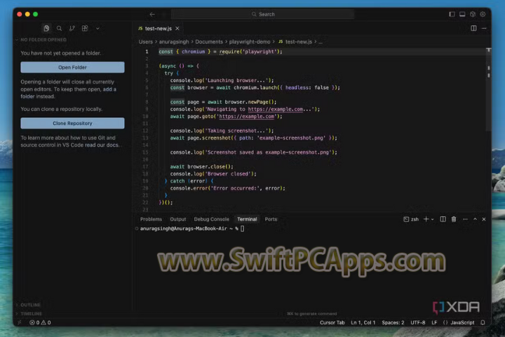The image size is (505, 337).
Task: Click 'Users' in the breadcrumb
Action: [146, 41]
